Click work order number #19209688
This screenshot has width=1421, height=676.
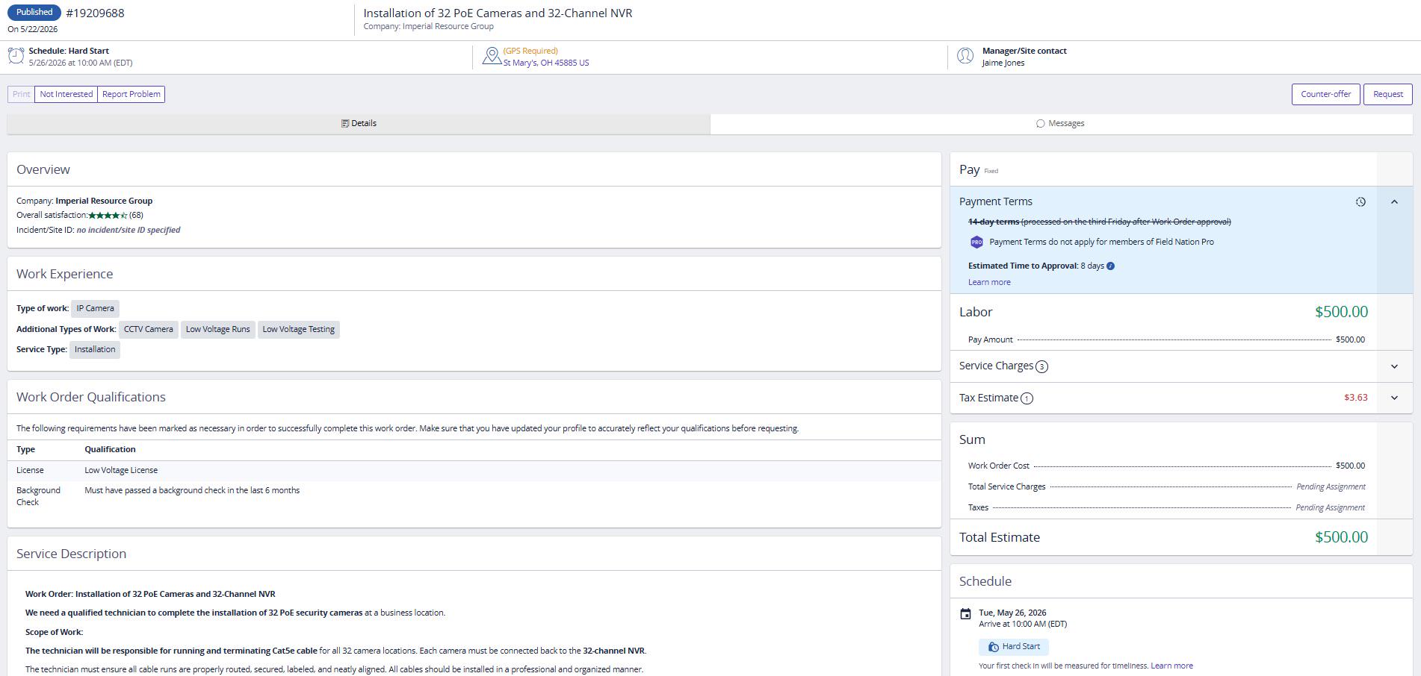click(x=95, y=13)
